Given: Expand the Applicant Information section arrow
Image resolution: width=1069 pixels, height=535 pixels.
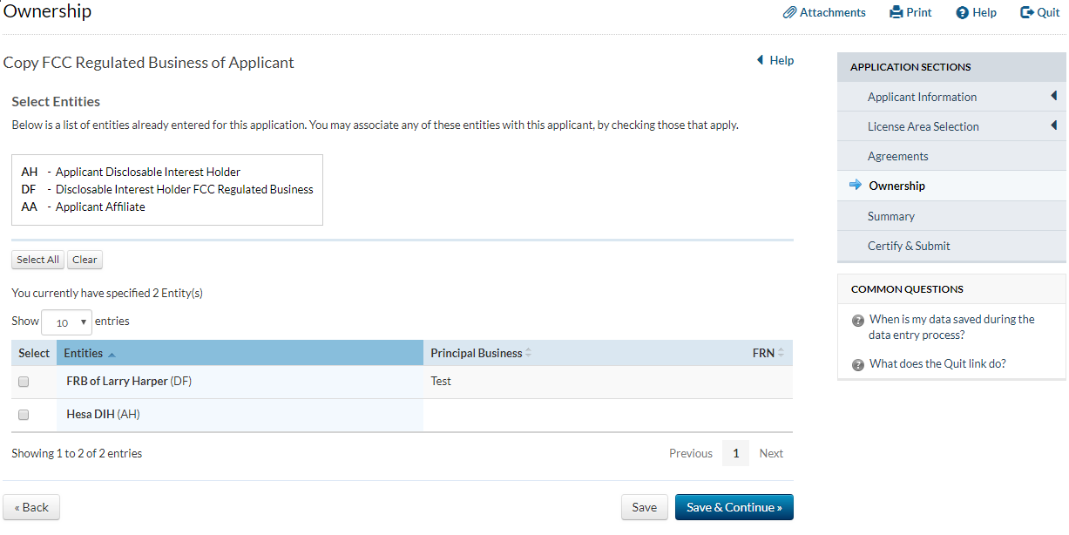Looking at the screenshot, I should pyautogui.click(x=1053, y=96).
